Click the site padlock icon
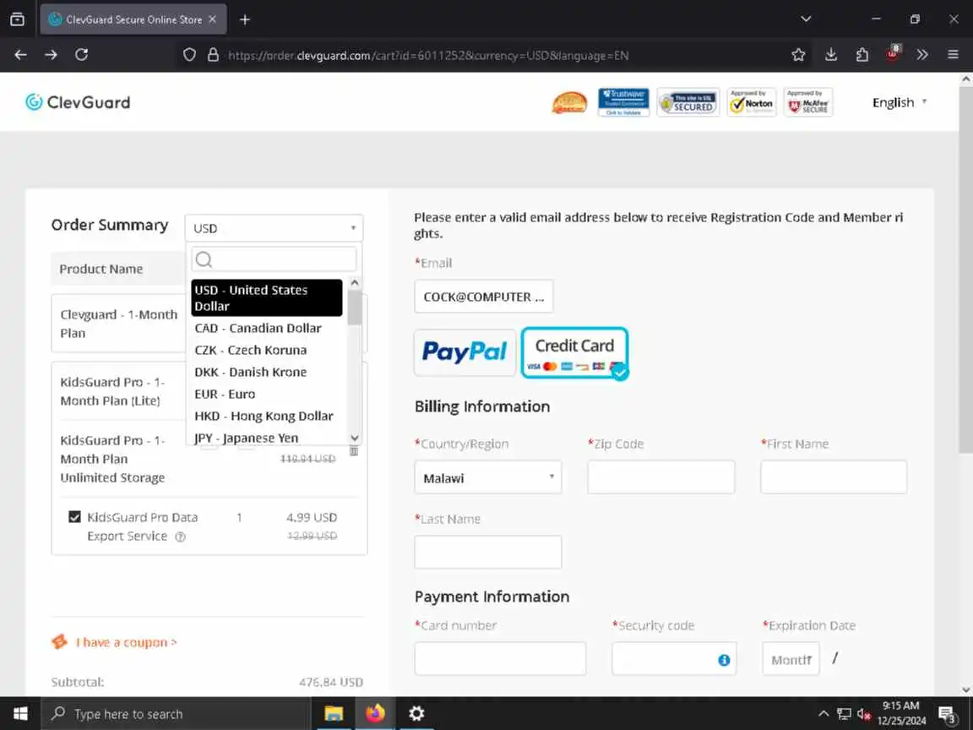This screenshot has width=973, height=730. 213,55
